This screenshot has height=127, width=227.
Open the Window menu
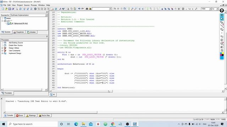click(x=41, y=5)
